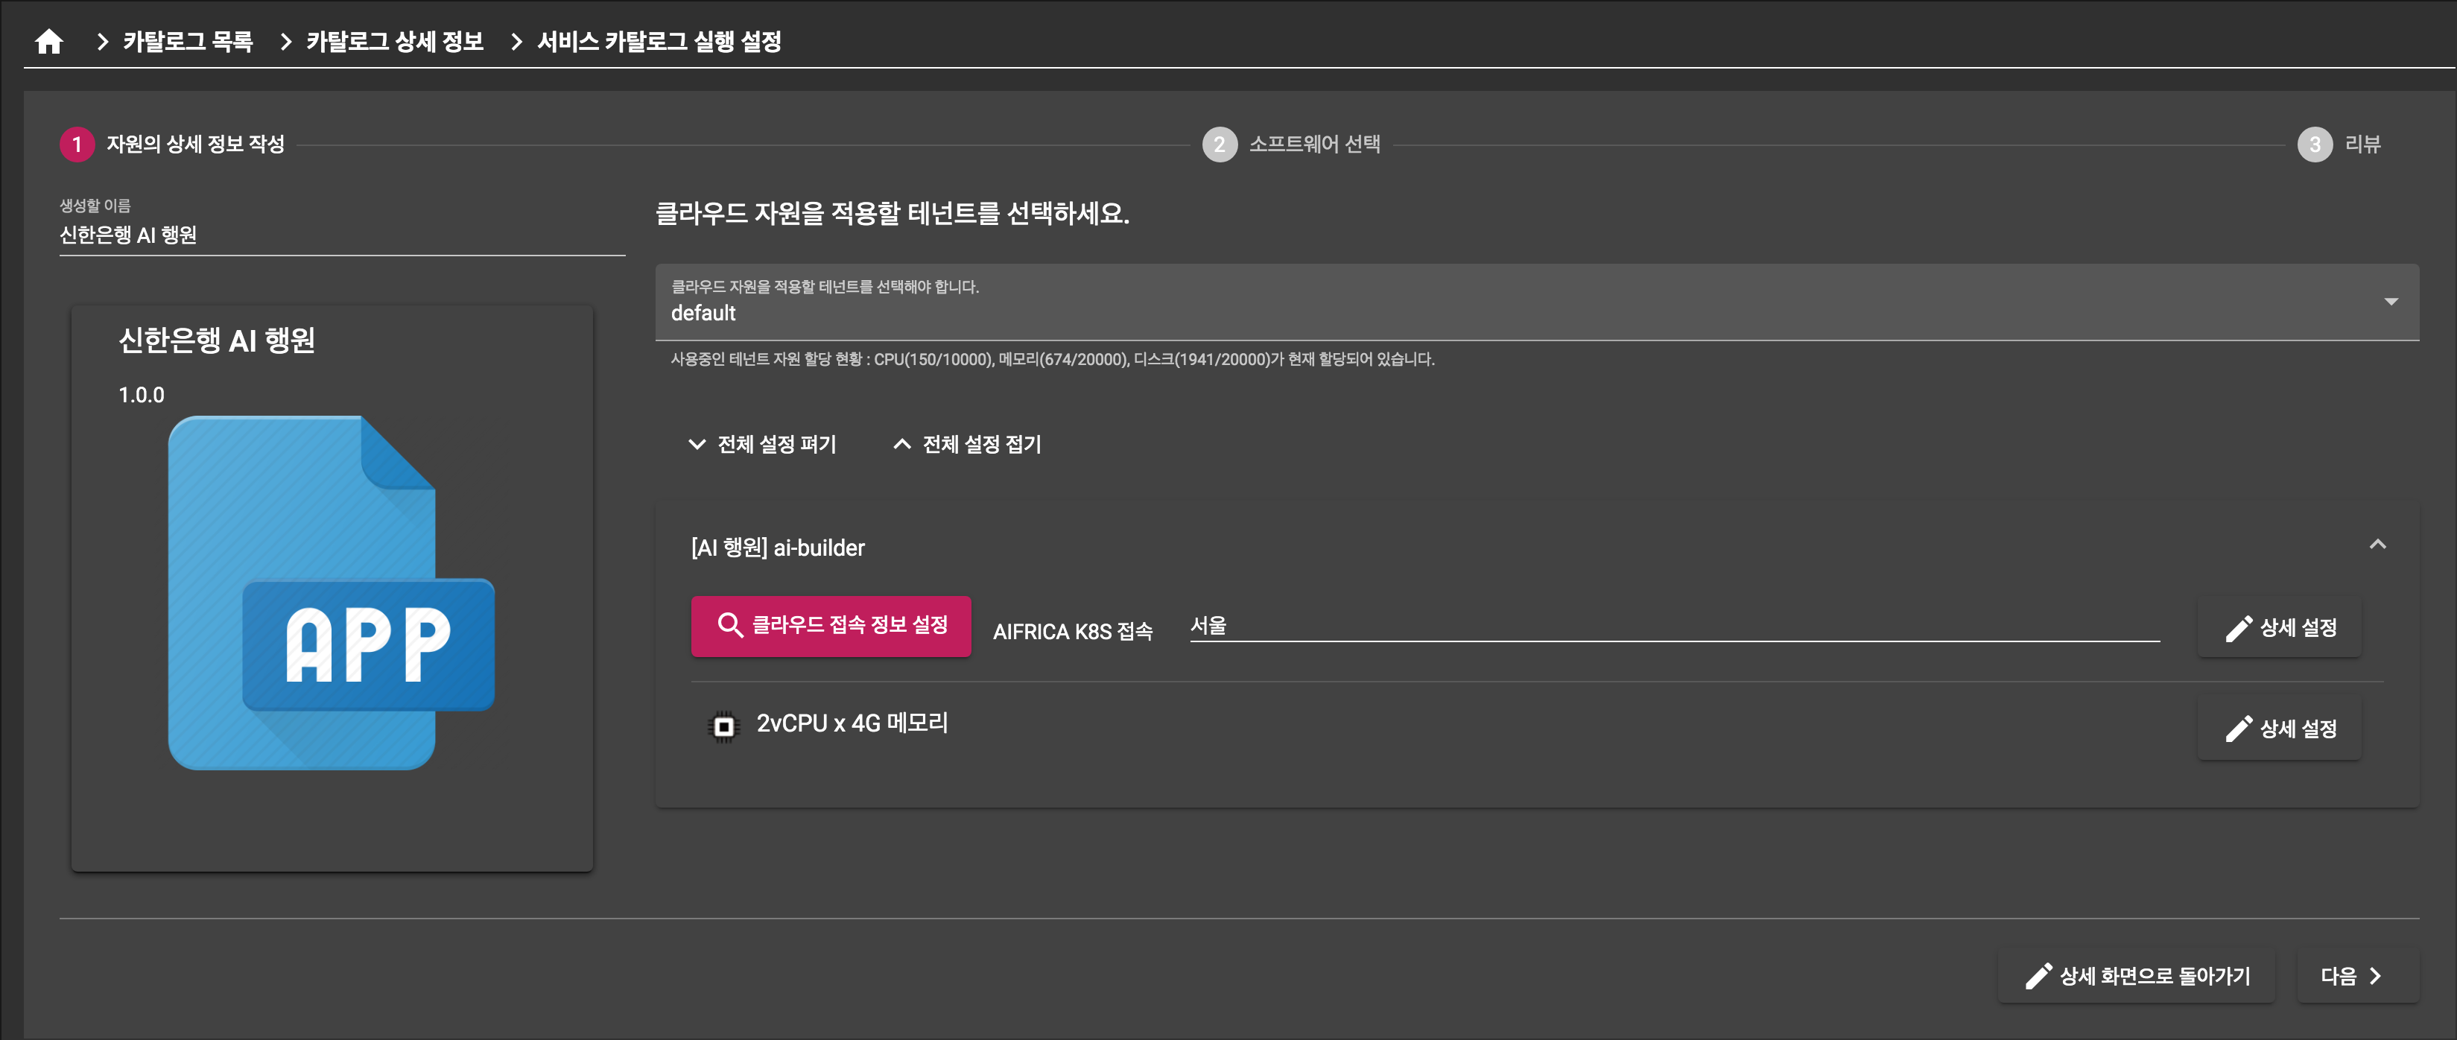Viewport: 2457px width, 1040px height.
Task: Click the right chevron on the 다음 button
Action: click(2377, 975)
